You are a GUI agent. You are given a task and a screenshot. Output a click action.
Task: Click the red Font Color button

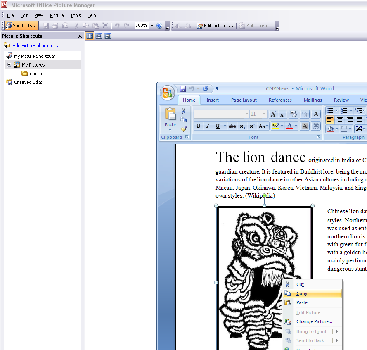click(x=289, y=126)
